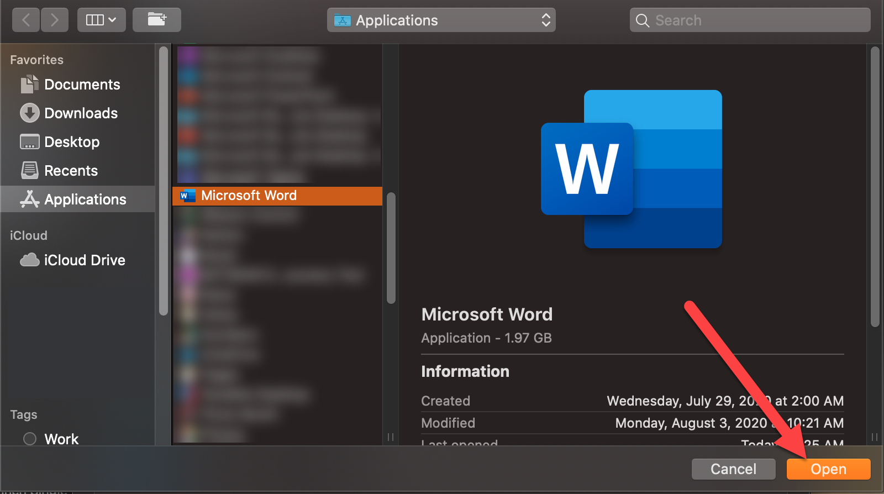Click the Desktop monitor icon

tap(29, 142)
